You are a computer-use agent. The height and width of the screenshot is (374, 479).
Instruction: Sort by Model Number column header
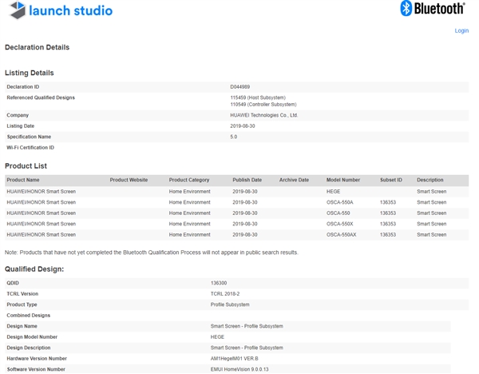coord(343,180)
